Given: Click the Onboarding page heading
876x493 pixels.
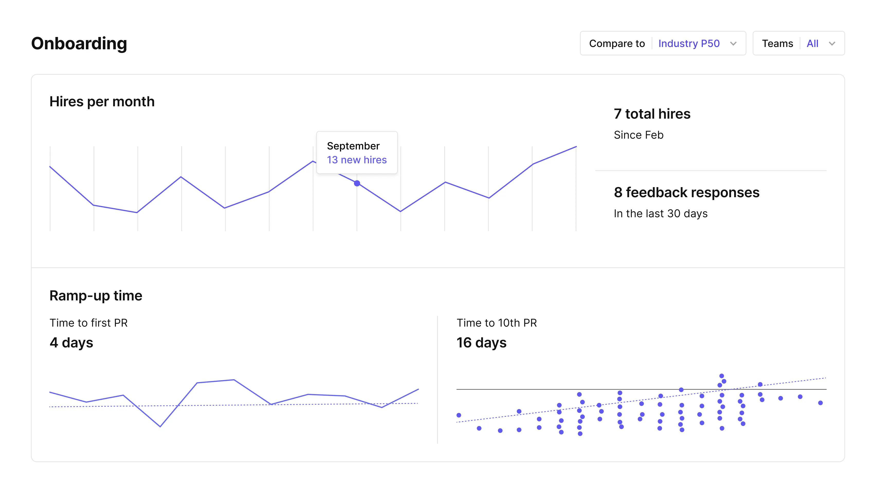Looking at the screenshot, I should coord(79,43).
